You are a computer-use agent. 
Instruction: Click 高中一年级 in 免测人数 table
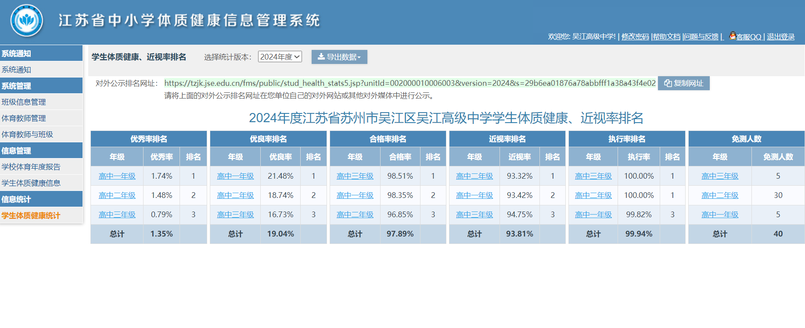(x=720, y=215)
